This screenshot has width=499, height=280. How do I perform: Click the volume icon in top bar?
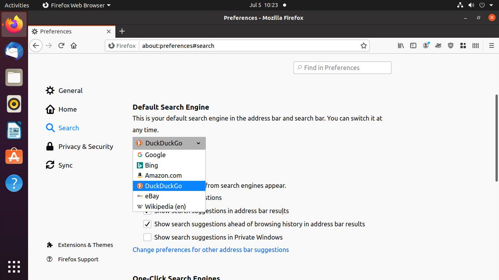click(x=471, y=5)
